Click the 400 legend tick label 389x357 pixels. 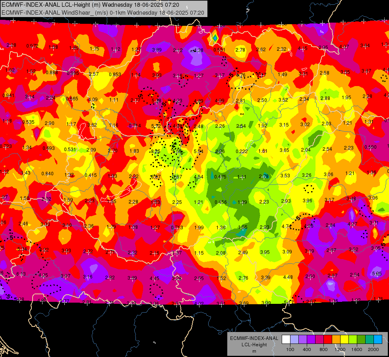coord(307,349)
